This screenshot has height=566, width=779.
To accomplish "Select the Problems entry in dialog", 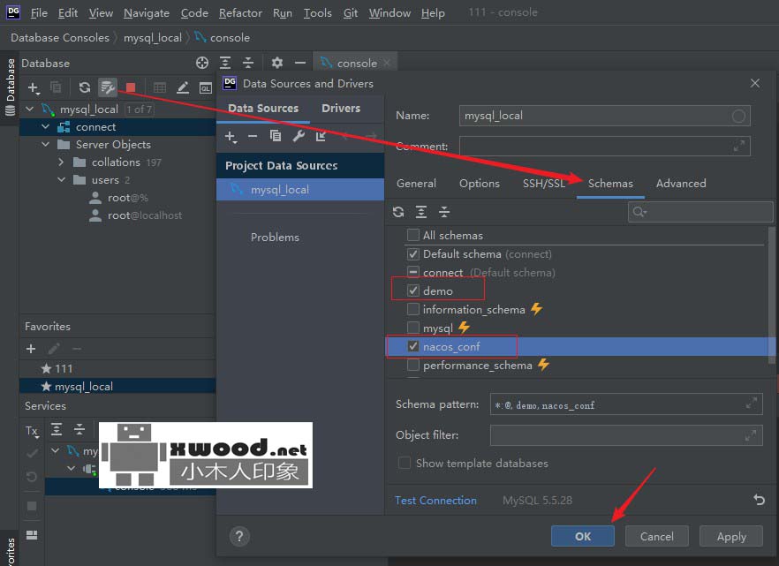I will coord(275,238).
